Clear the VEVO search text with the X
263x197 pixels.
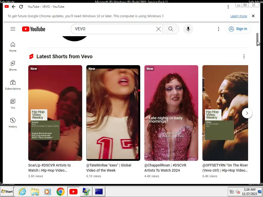pyautogui.click(x=158, y=29)
